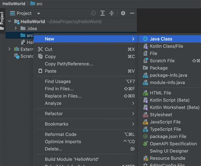
Task: Click the OpenAPI Specification icon
Action: tap(145, 144)
